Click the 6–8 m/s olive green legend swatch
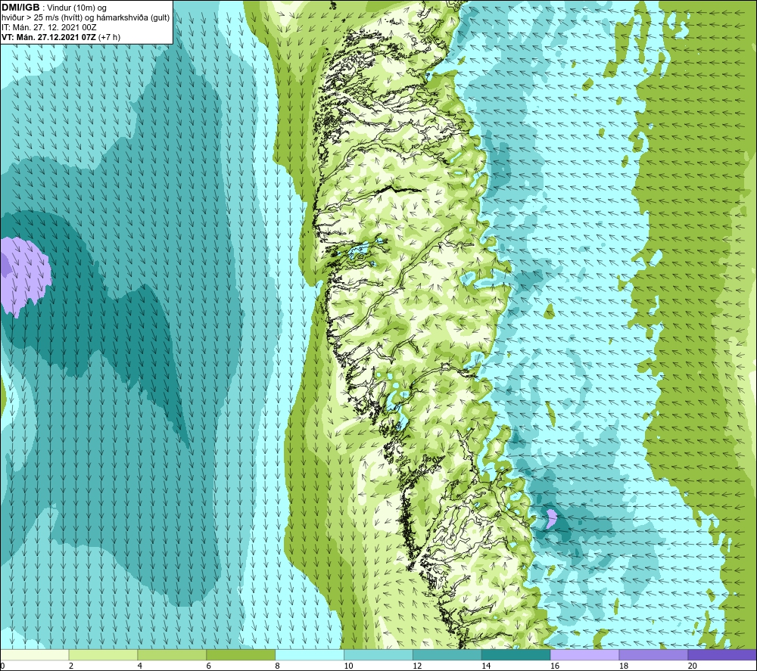This screenshot has width=757, height=671. click(x=241, y=655)
